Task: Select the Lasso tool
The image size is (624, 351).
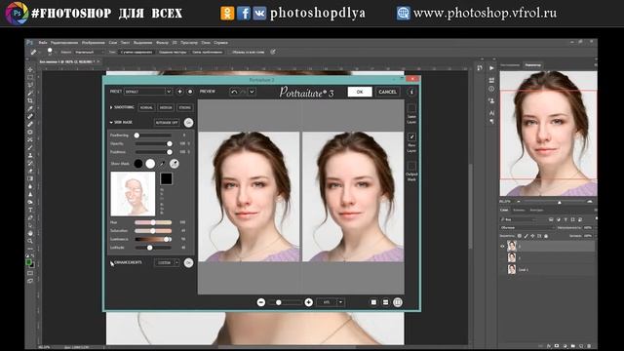Action: [30, 85]
